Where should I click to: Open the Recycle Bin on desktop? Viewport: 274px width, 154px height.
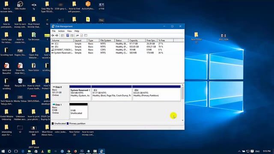click(20, 83)
